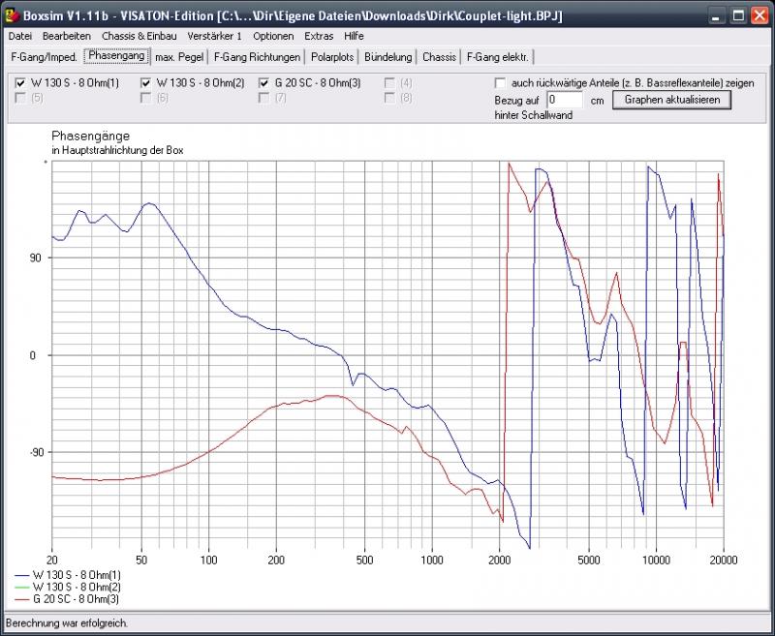Click the Boxsim app icon in title bar

[13, 16]
